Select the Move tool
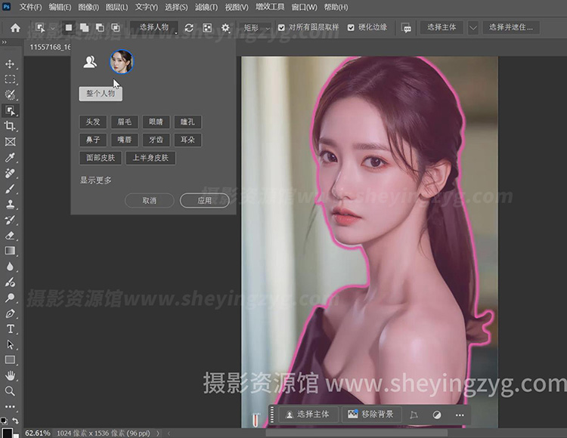The image size is (567, 438). point(11,63)
